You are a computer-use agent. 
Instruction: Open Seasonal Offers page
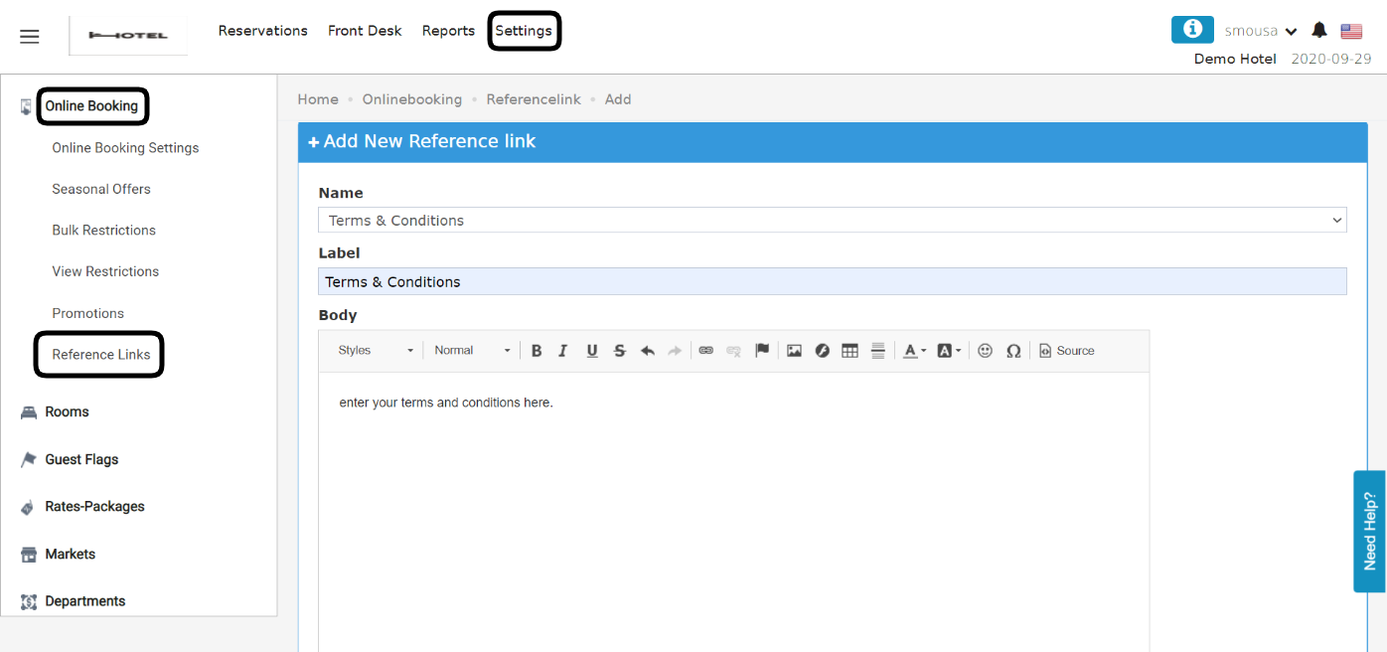pos(101,189)
